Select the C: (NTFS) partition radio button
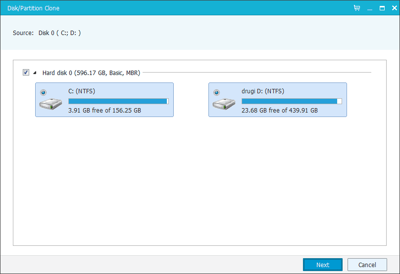This screenshot has width=400, height=274. pos(44,92)
